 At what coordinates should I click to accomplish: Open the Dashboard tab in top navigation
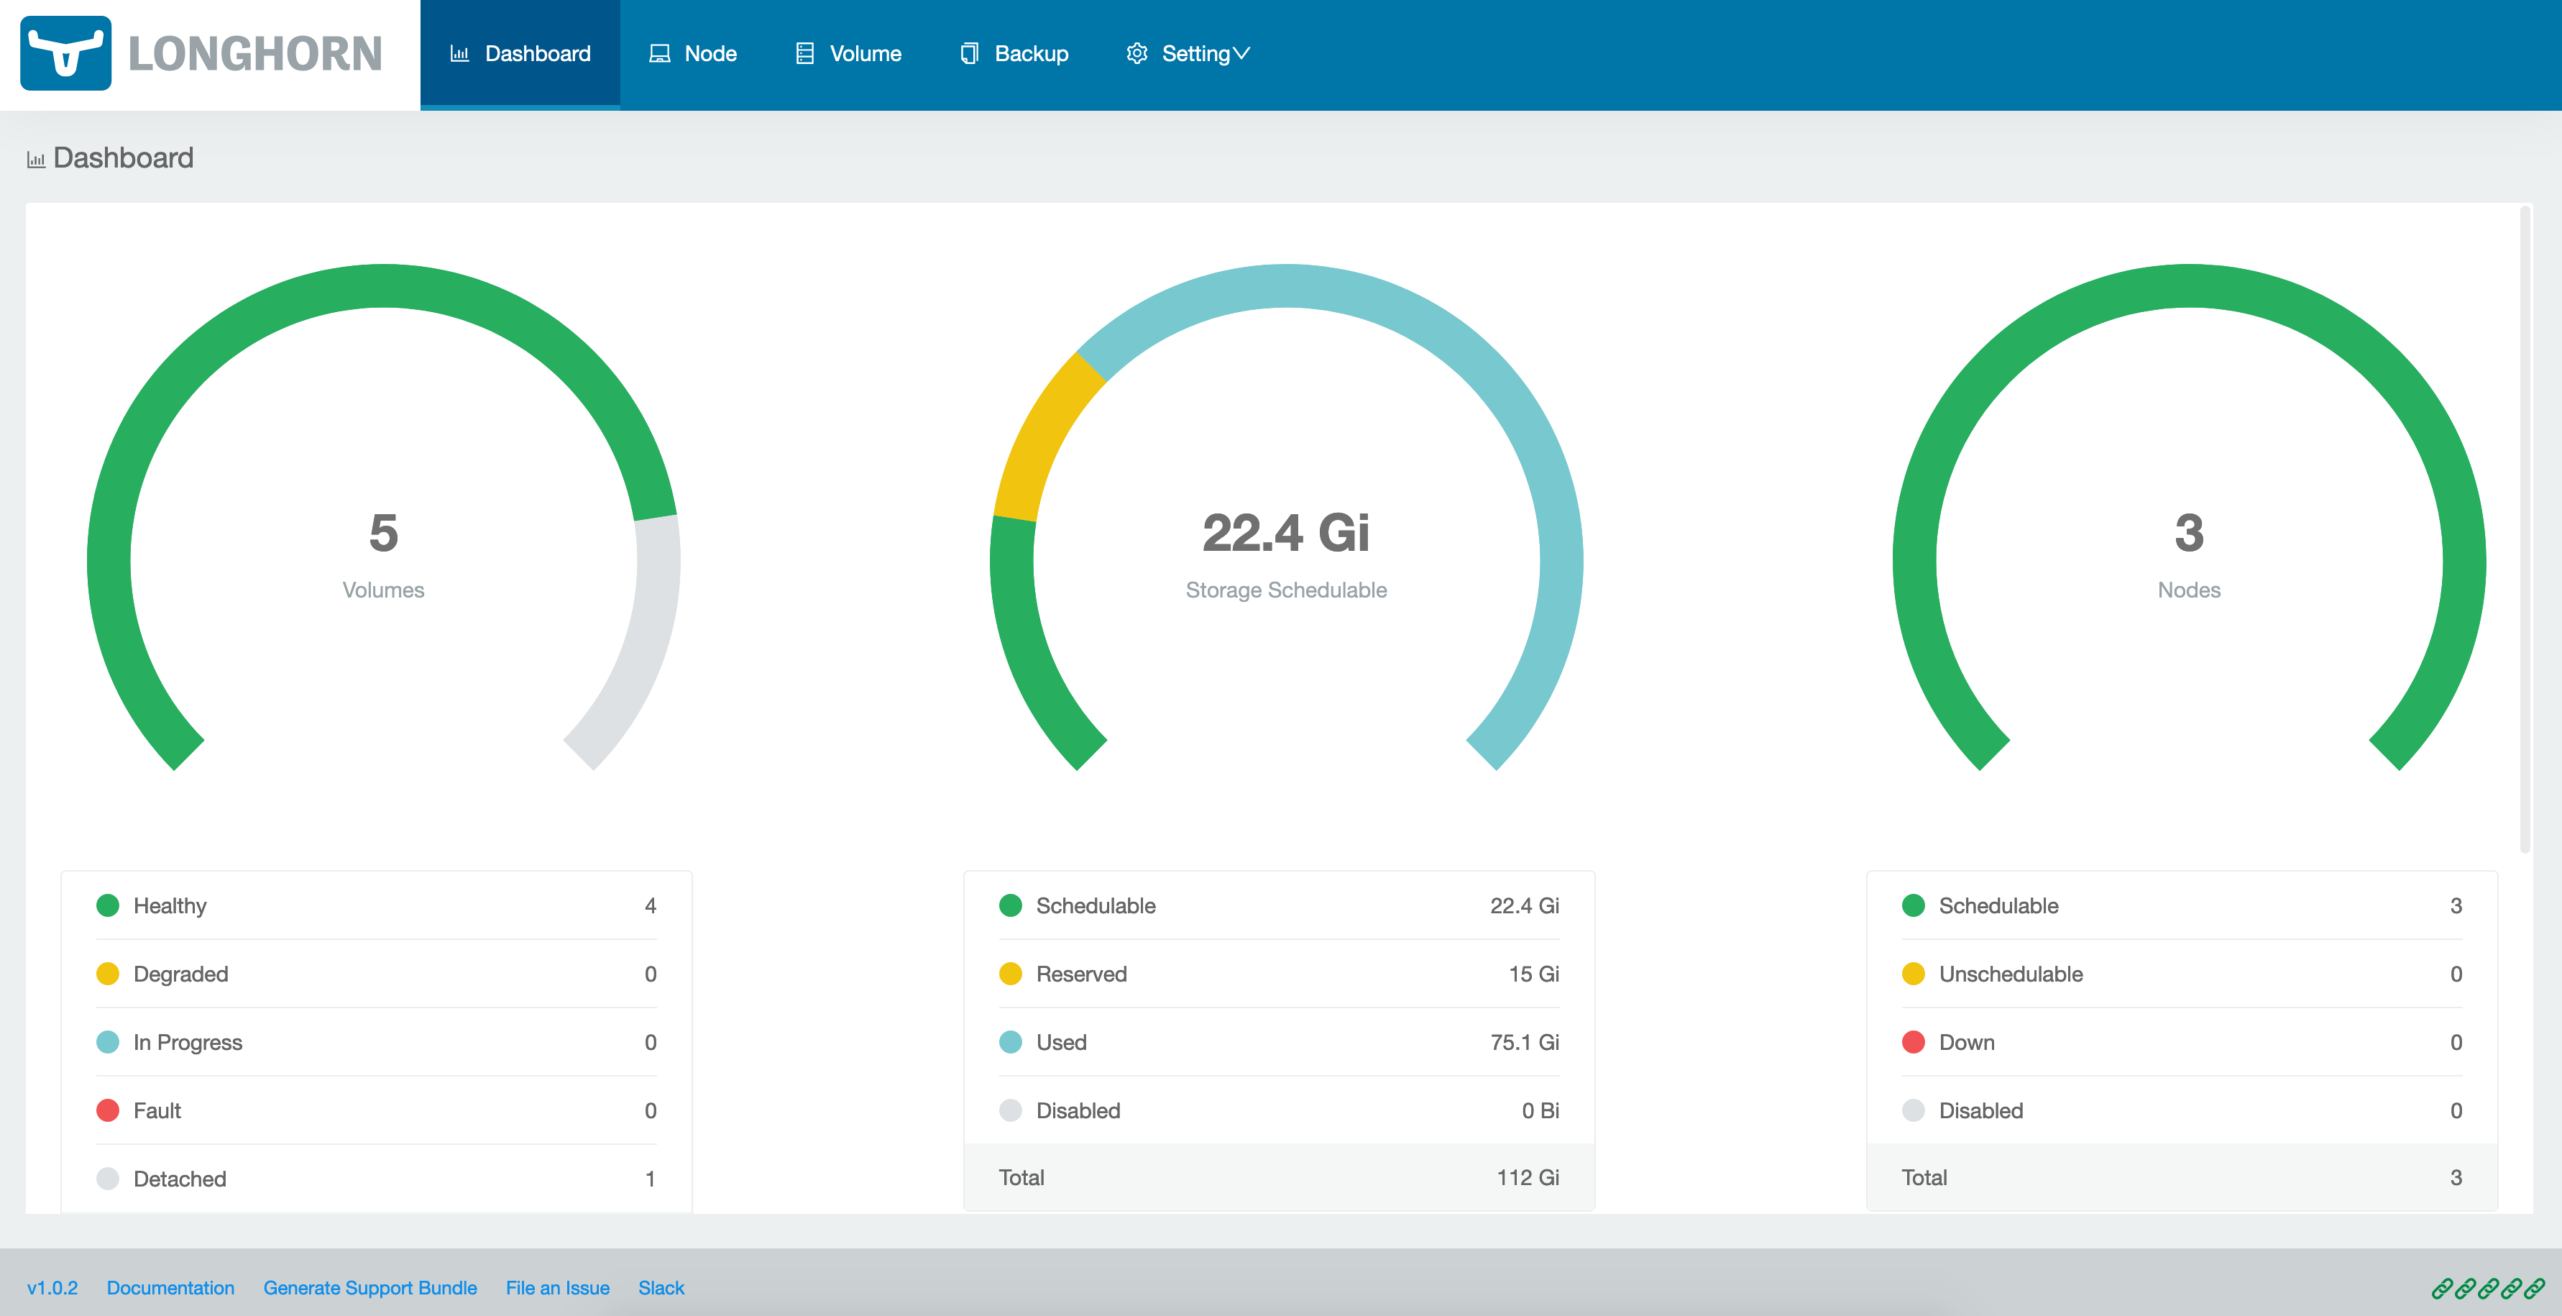(520, 54)
